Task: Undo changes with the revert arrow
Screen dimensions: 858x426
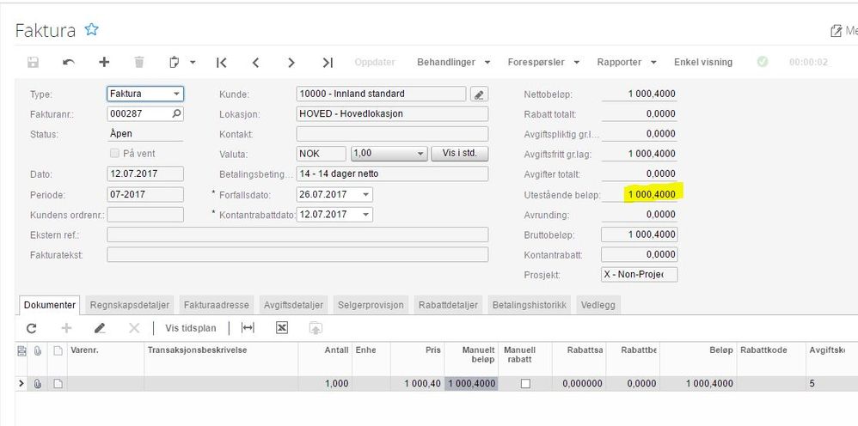Action: [69, 63]
